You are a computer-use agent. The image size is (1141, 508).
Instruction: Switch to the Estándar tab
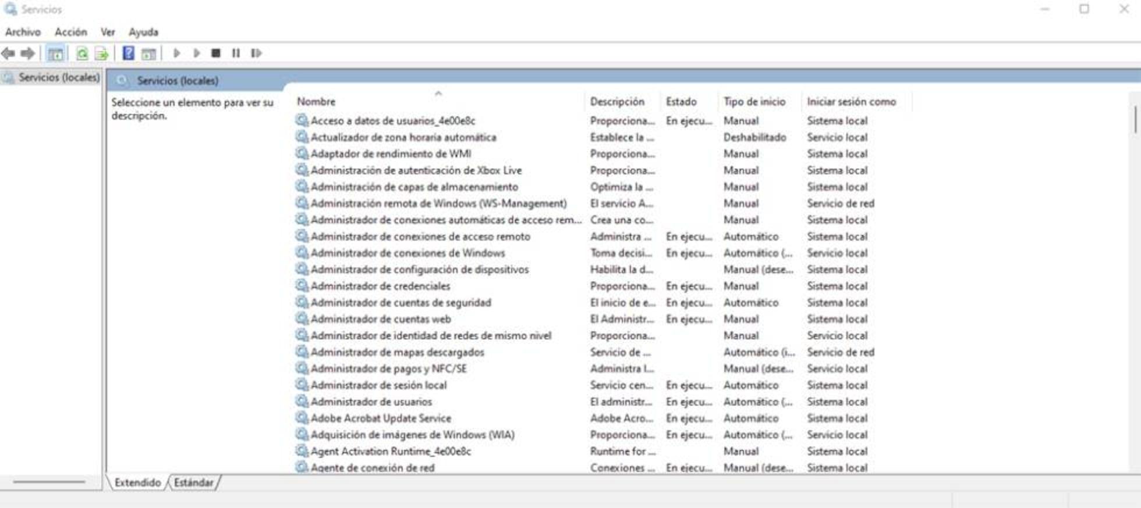point(194,482)
